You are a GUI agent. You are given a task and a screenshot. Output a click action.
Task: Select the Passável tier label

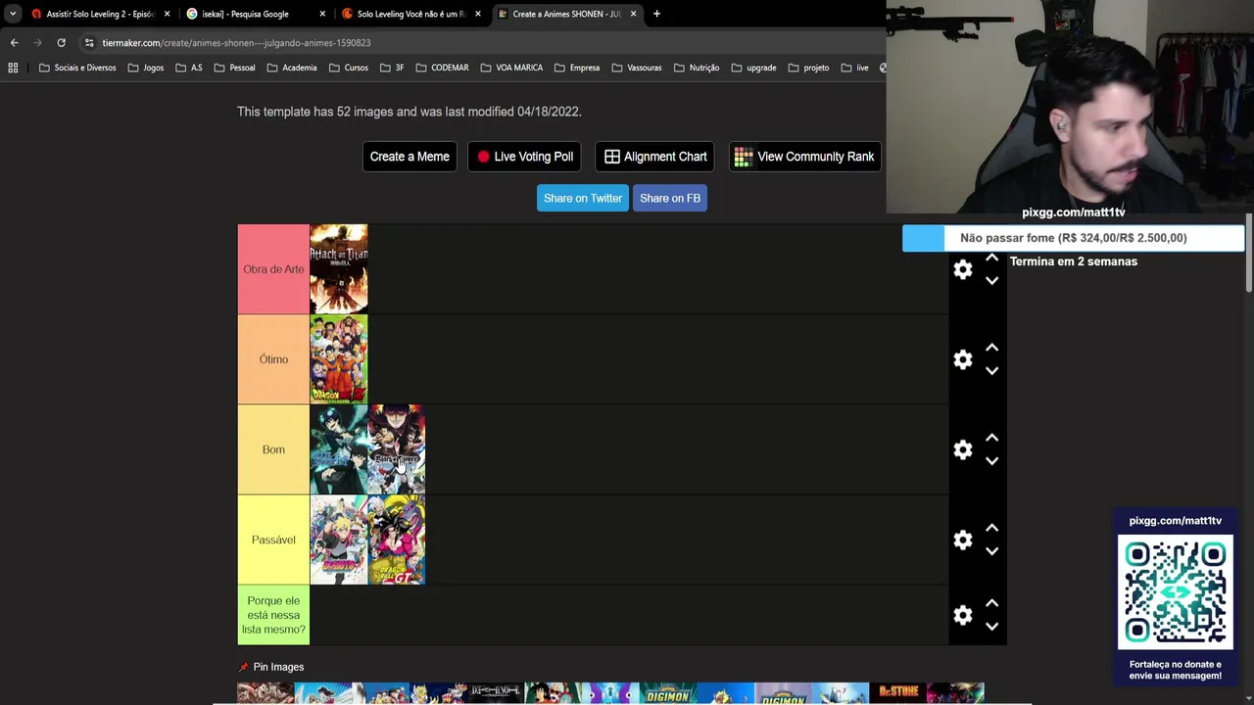pyautogui.click(x=273, y=540)
